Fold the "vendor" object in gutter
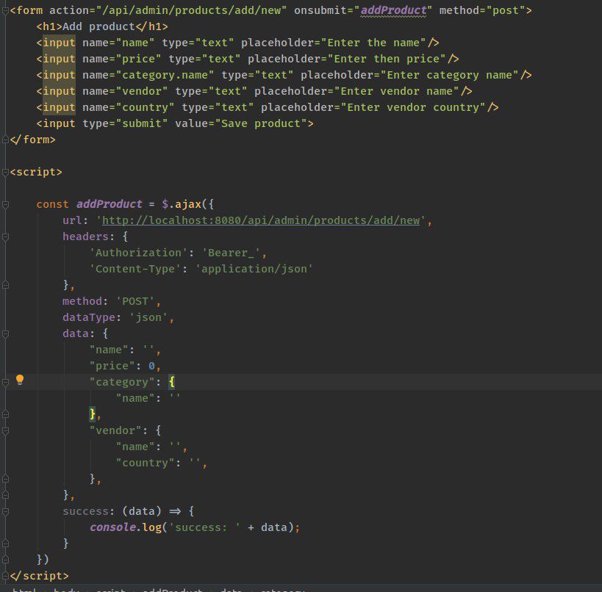 click(x=5, y=431)
